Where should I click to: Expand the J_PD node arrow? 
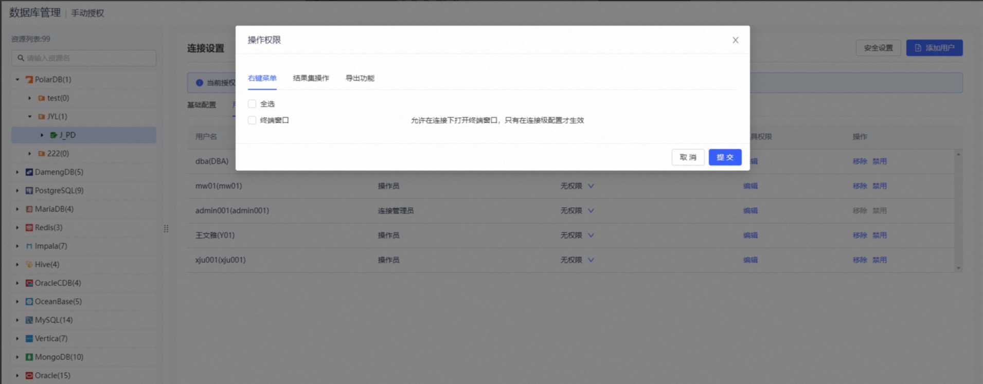click(42, 135)
